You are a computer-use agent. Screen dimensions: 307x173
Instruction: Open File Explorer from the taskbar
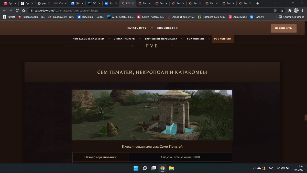point(171,168)
